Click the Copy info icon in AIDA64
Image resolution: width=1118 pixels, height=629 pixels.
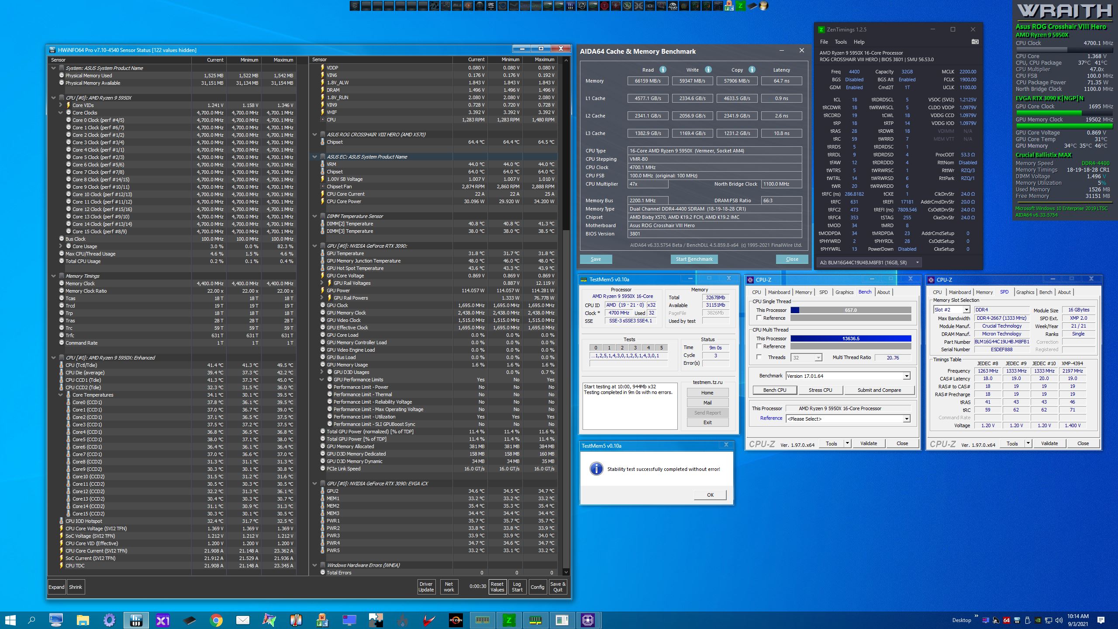tap(752, 69)
